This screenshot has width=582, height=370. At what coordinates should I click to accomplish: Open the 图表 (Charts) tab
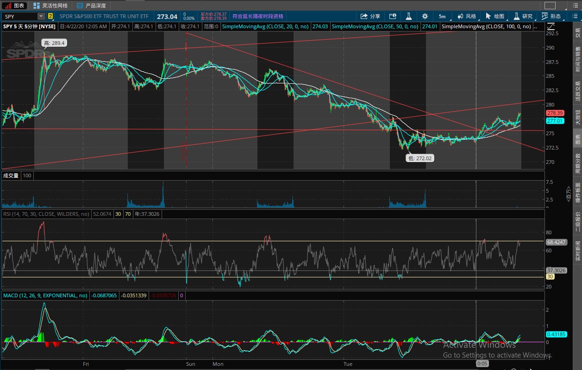(x=15, y=6)
